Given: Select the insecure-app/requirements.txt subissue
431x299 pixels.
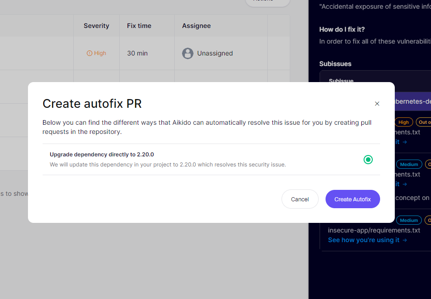Looking at the screenshot, I should coord(374,230).
